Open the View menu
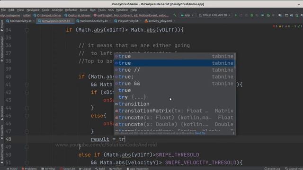This screenshot has height=170, width=303. [x=20, y=10]
